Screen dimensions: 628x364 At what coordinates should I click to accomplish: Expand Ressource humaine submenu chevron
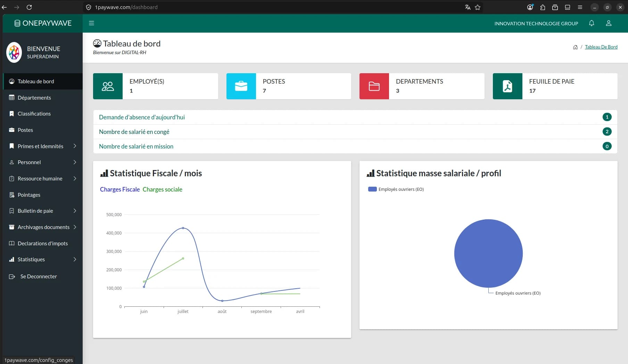tap(75, 178)
